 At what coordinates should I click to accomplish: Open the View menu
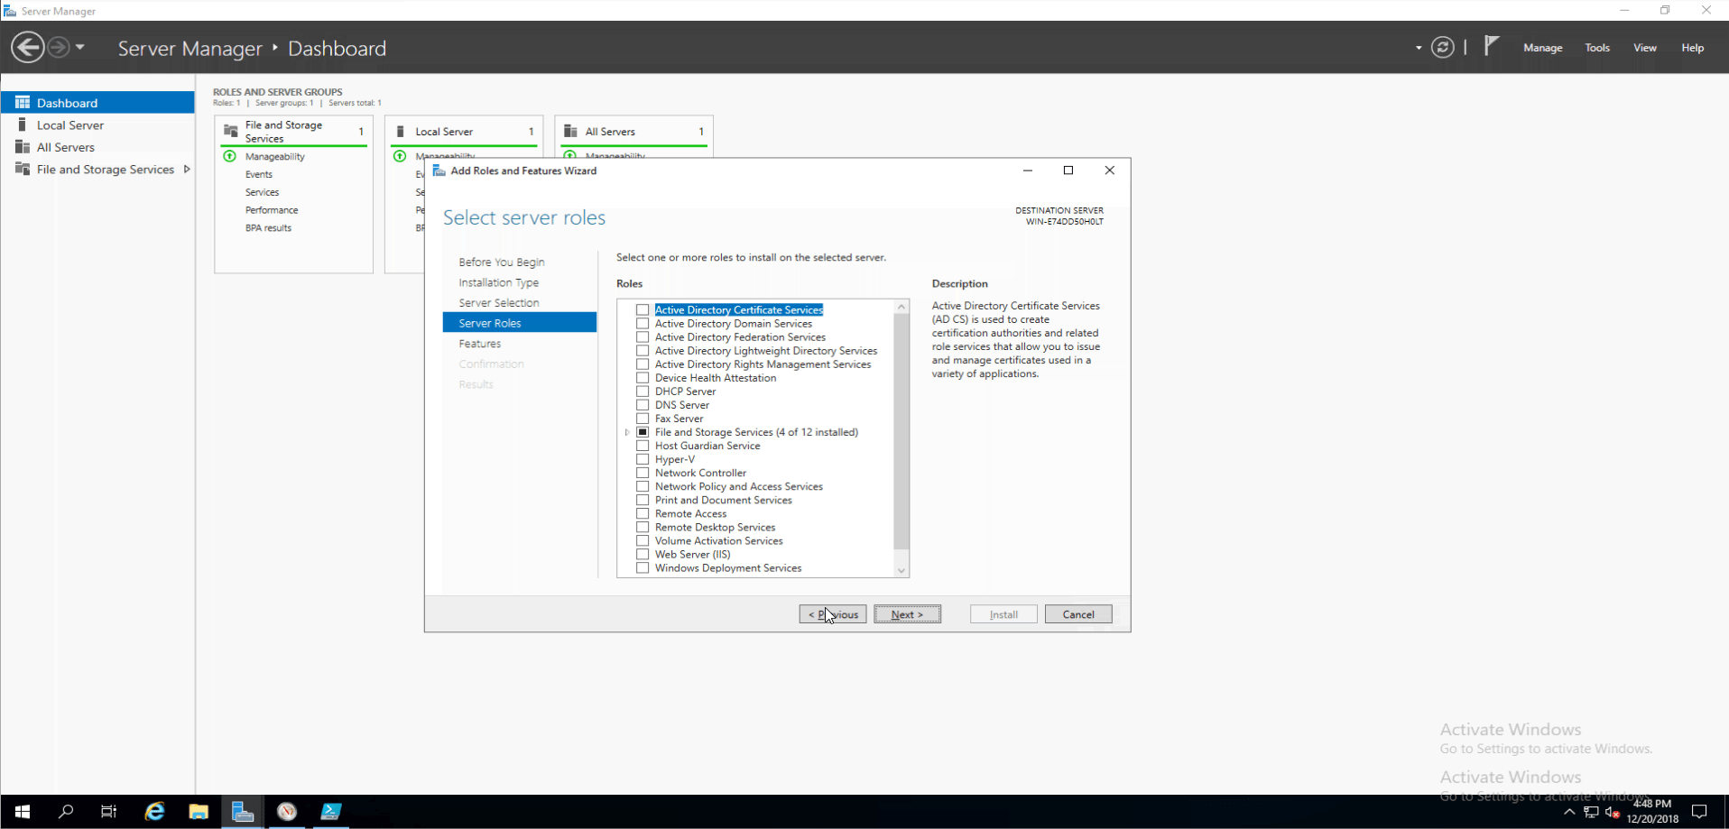coord(1644,48)
